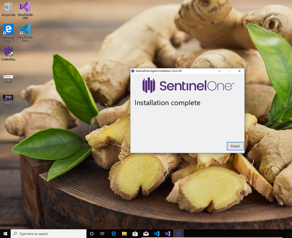Viewport: 292px width, 238px height.
Task: Select Visual Studio Code desktop shortcut
Action: pos(25,32)
